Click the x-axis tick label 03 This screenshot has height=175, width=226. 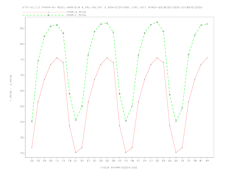point(38,161)
